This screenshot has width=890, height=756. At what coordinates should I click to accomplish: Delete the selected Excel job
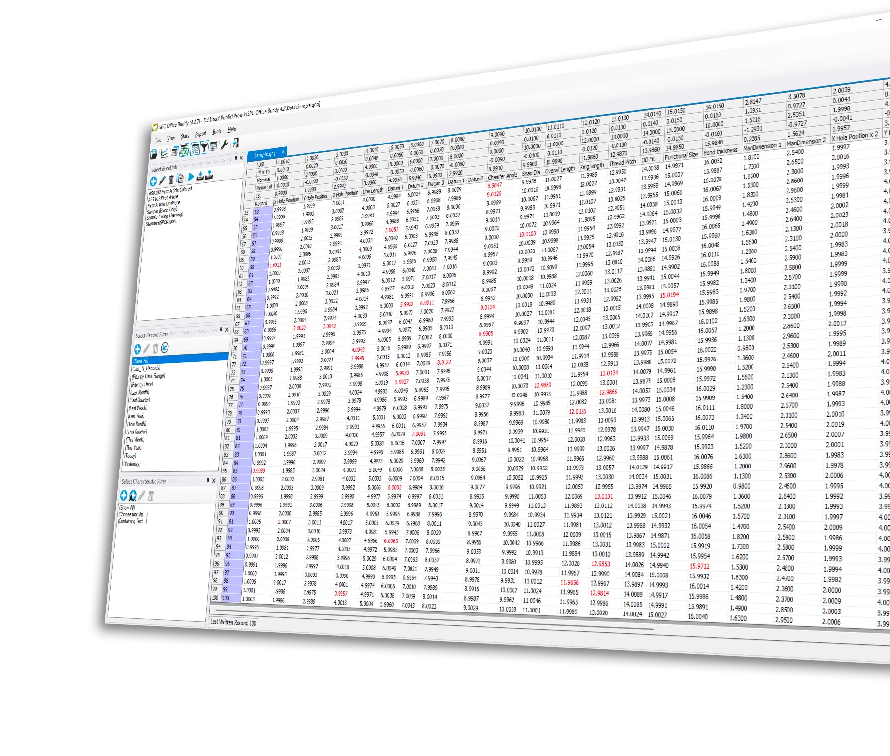[x=171, y=180]
